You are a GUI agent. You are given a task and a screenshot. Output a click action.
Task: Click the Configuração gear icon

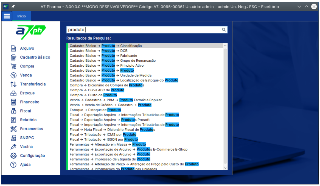click(13, 156)
